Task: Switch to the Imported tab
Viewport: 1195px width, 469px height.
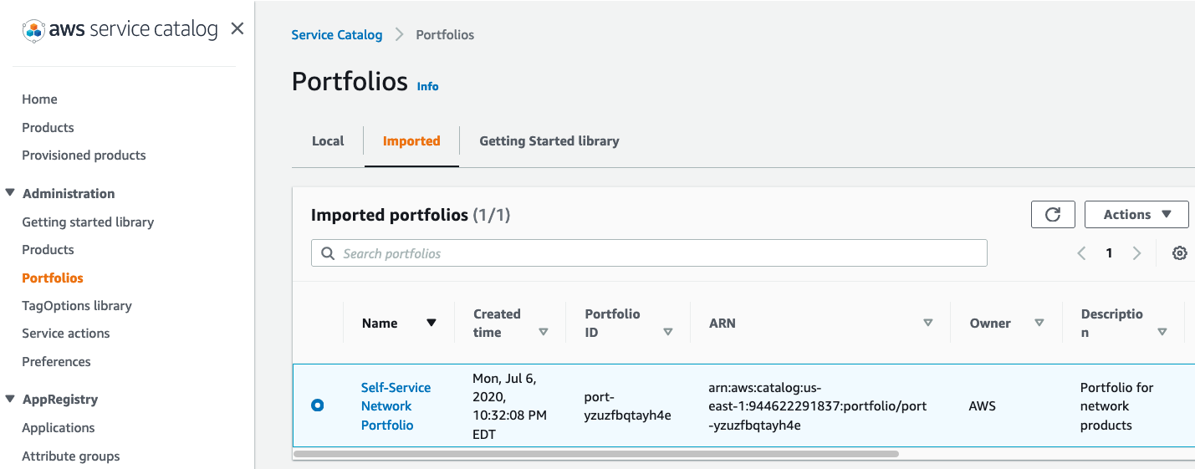Action: point(411,140)
